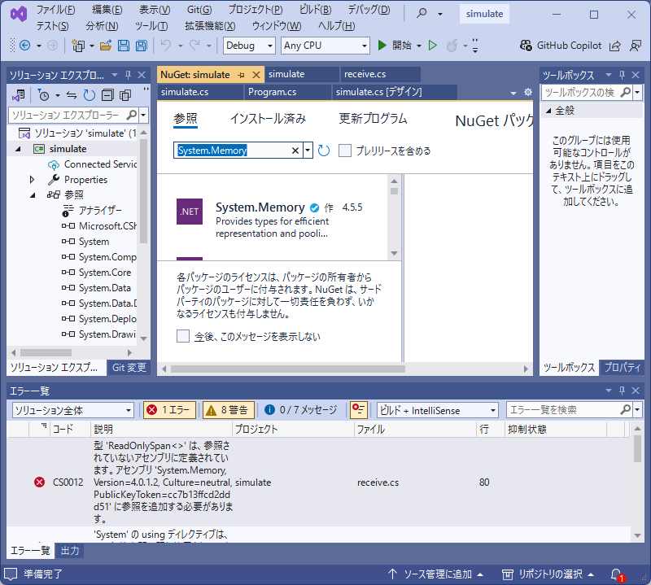Open NuGet search box history dropdown

308,151
